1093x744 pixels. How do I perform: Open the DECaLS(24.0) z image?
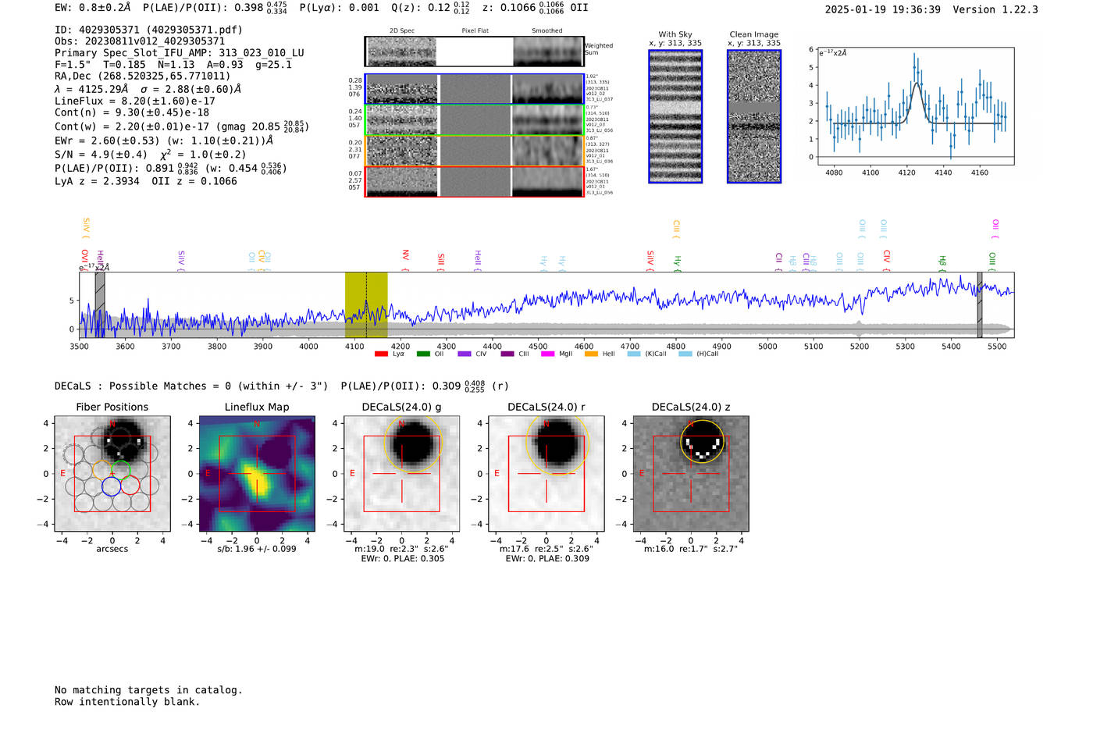coord(691,473)
